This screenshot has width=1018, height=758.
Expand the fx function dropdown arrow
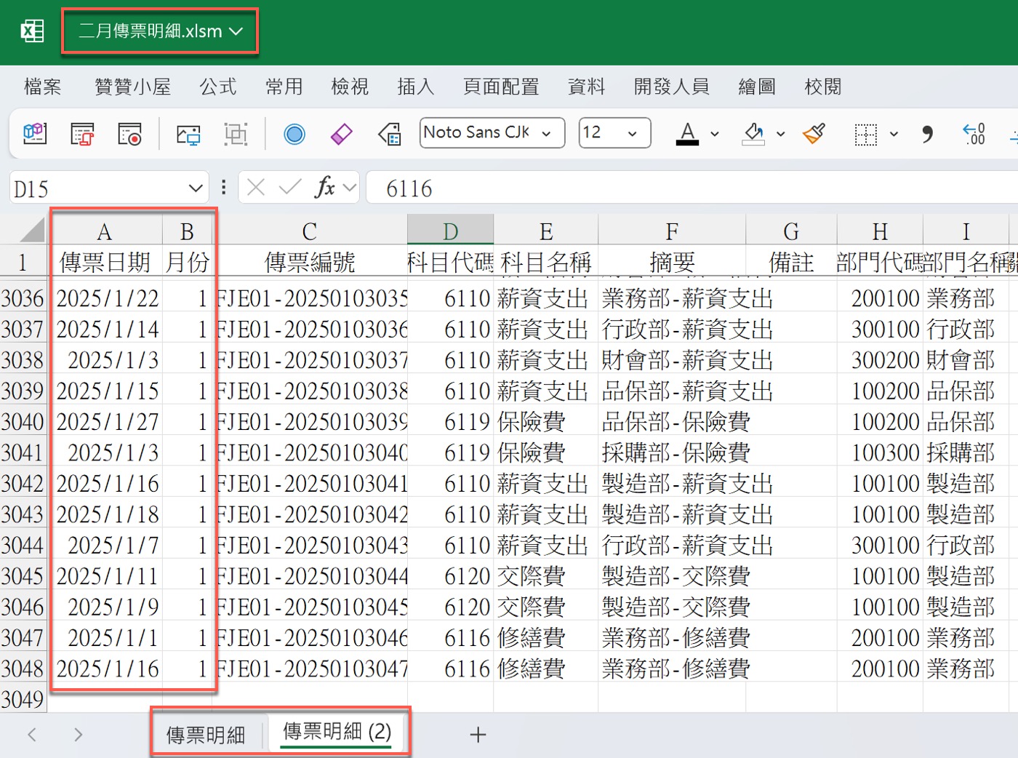coord(350,188)
